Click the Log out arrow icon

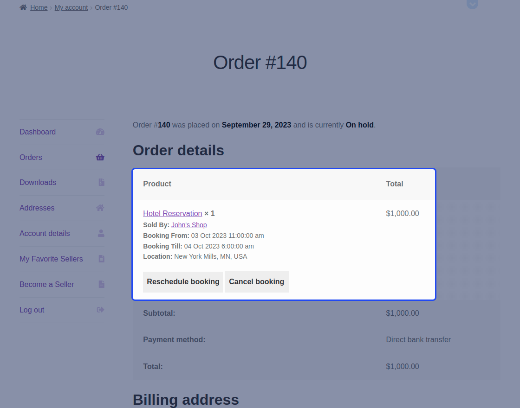[x=100, y=310]
